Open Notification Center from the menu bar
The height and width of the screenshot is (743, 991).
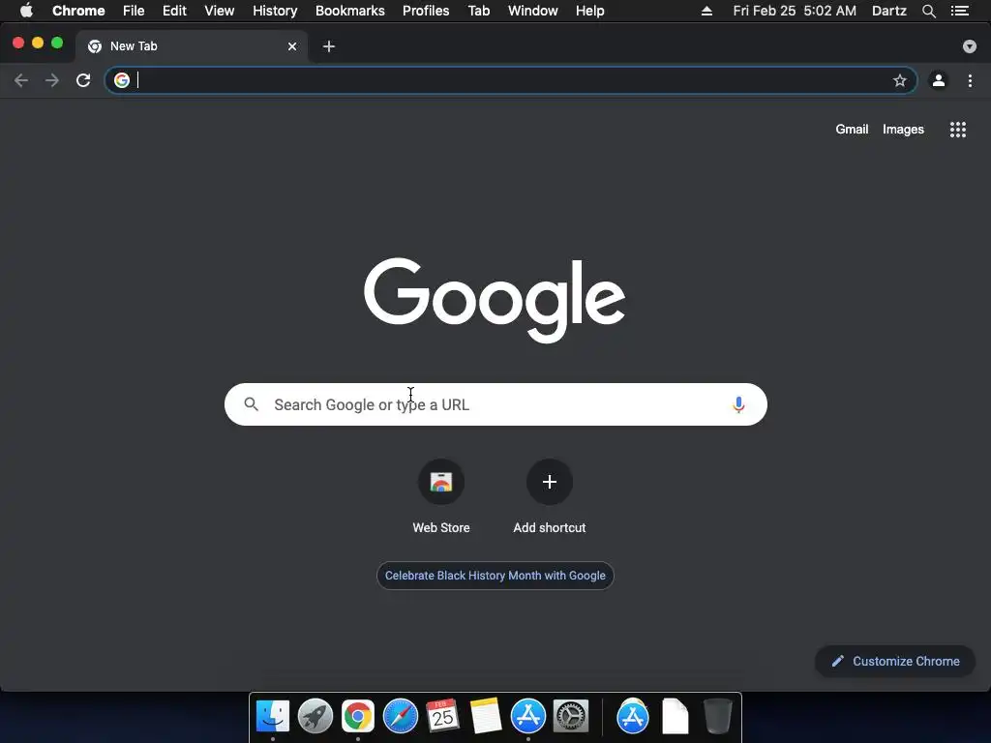(960, 11)
